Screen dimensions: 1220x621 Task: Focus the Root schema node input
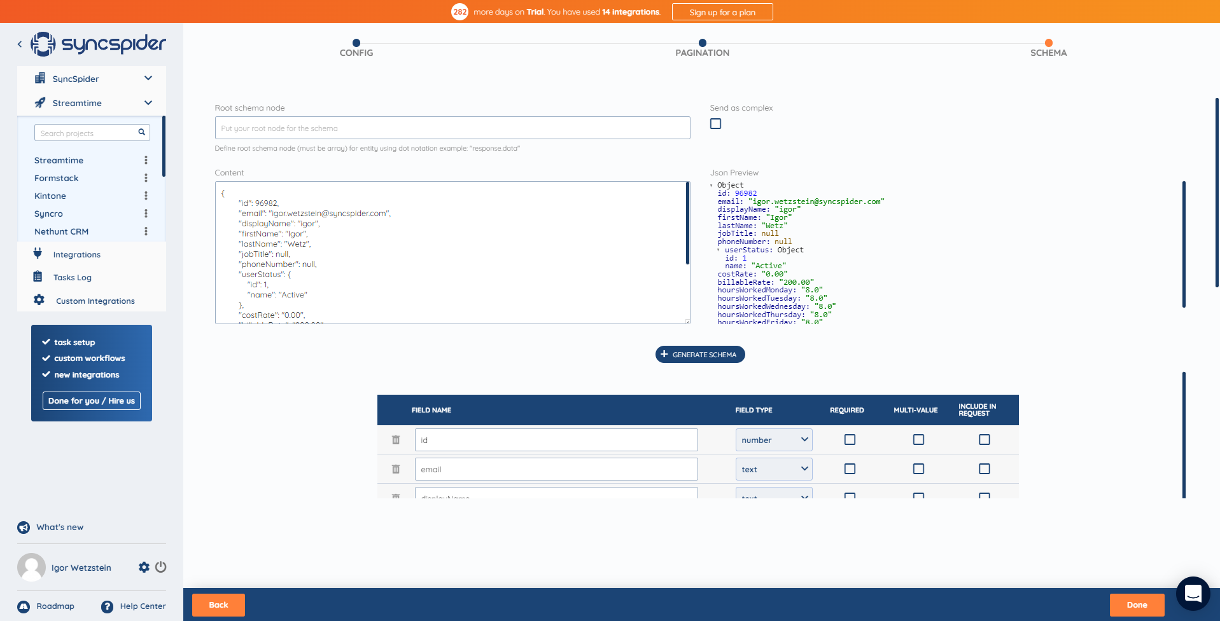tap(452, 128)
